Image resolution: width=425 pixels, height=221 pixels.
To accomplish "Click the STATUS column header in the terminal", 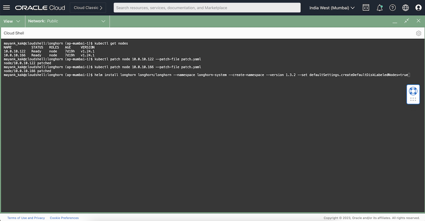I will click(x=38, y=47).
